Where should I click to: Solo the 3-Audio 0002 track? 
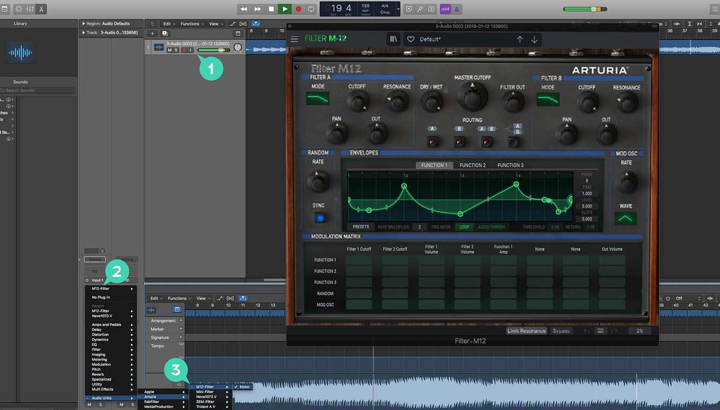point(176,50)
